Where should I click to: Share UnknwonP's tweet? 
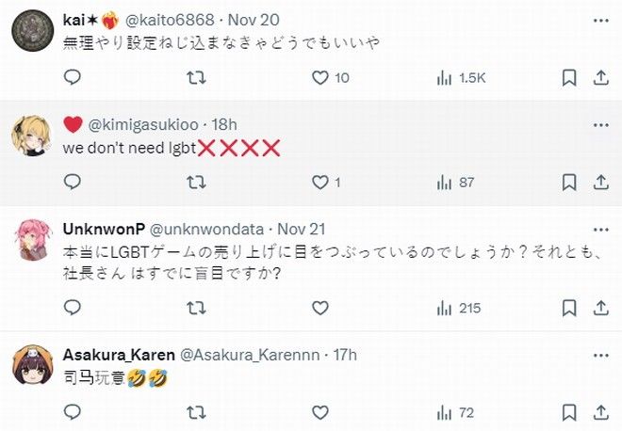(x=597, y=308)
